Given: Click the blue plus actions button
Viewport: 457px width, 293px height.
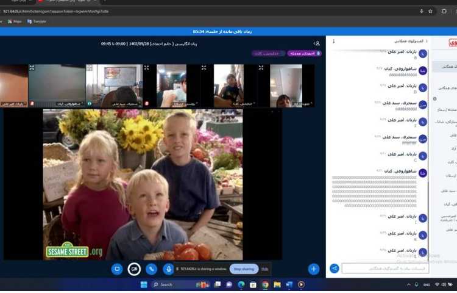Looking at the screenshot, I should click(314, 269).
